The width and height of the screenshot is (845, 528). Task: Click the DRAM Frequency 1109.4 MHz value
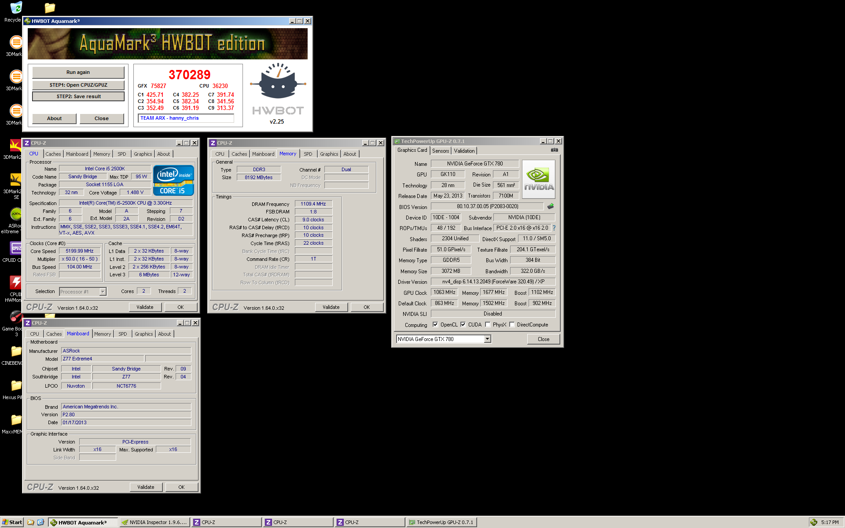tap(313, 204)
